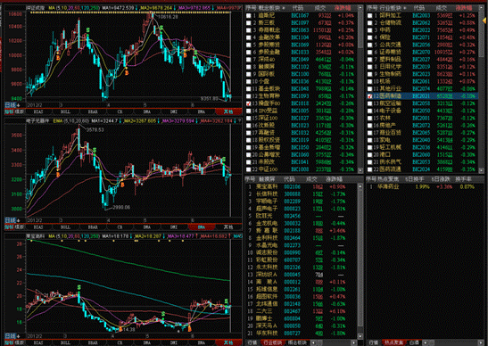Uncheck the checked BK1018 concept row
This screenshot has height=346, width=488.
[249, 103]
